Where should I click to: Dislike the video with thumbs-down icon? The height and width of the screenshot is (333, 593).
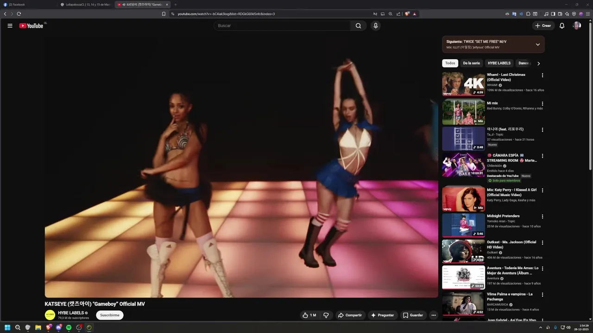click(x=326, y=315)
